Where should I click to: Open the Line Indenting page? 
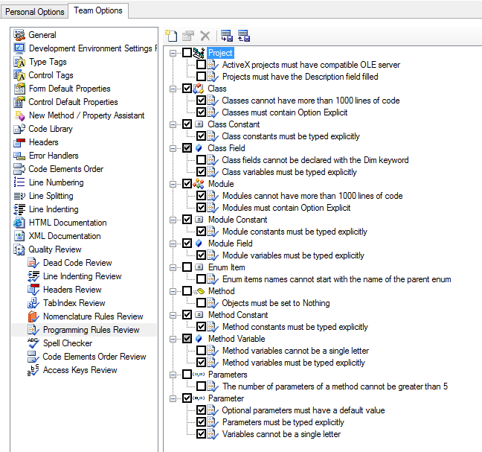pyautogui.click(x=54, y=209)
